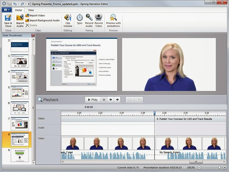Select the _7.mp4 video clip

point(108,148)
